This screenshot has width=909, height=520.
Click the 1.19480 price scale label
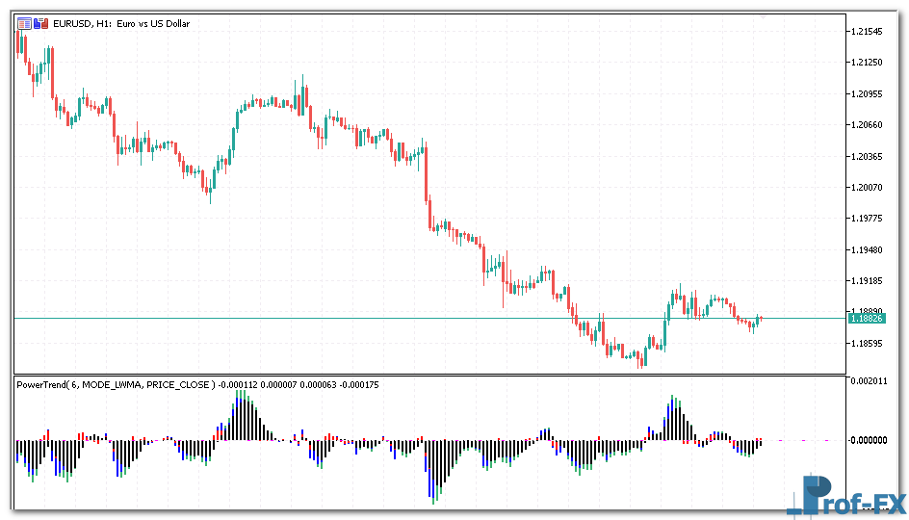click(x=868, y=250)
